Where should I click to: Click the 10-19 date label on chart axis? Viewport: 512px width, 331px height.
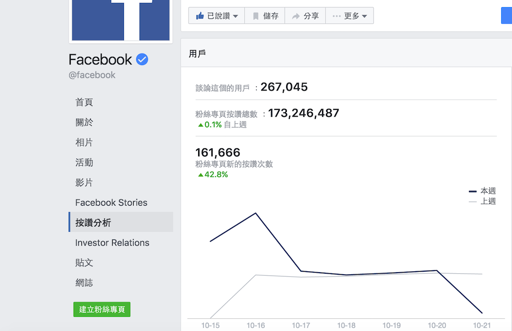click(x=392, y=325)
